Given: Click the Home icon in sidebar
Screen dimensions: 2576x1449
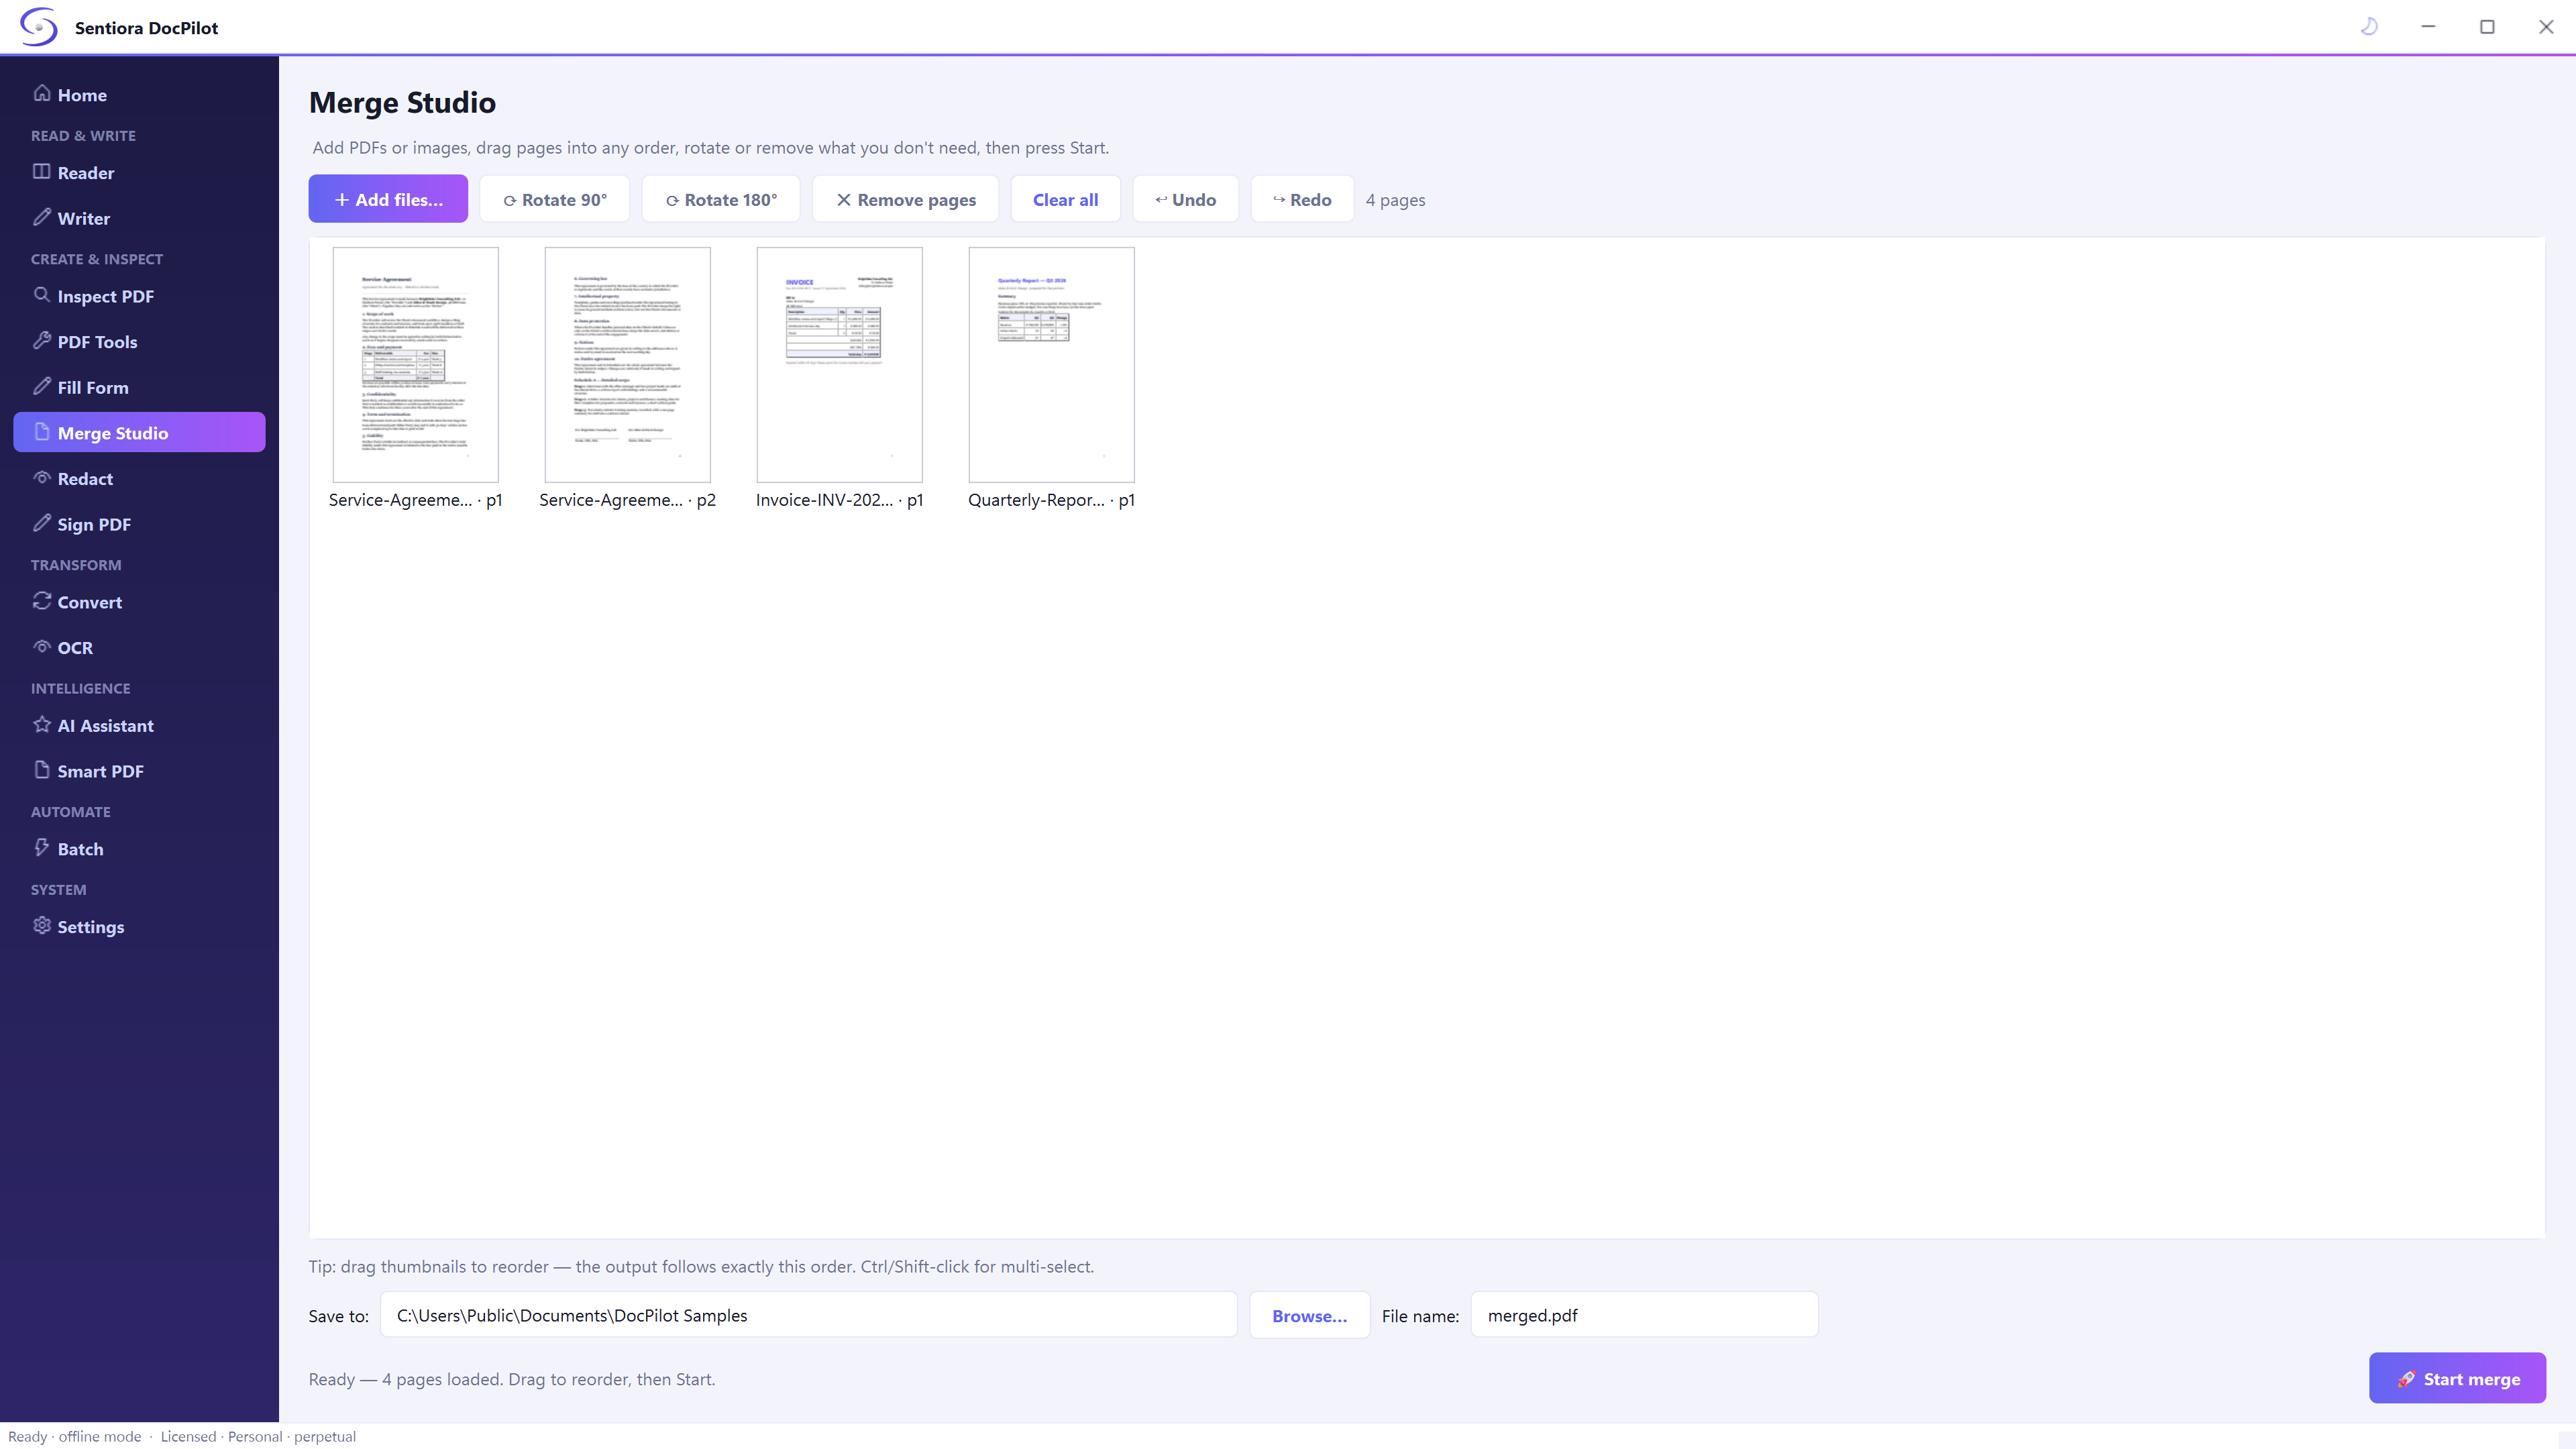Looking at the screenshot, I should [x=42, y=93].
